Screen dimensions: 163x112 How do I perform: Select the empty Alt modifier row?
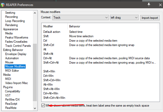[x=101, y=49]
